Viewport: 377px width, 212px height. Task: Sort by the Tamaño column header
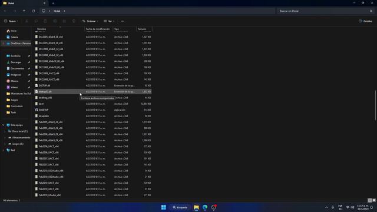click(142, 29)
